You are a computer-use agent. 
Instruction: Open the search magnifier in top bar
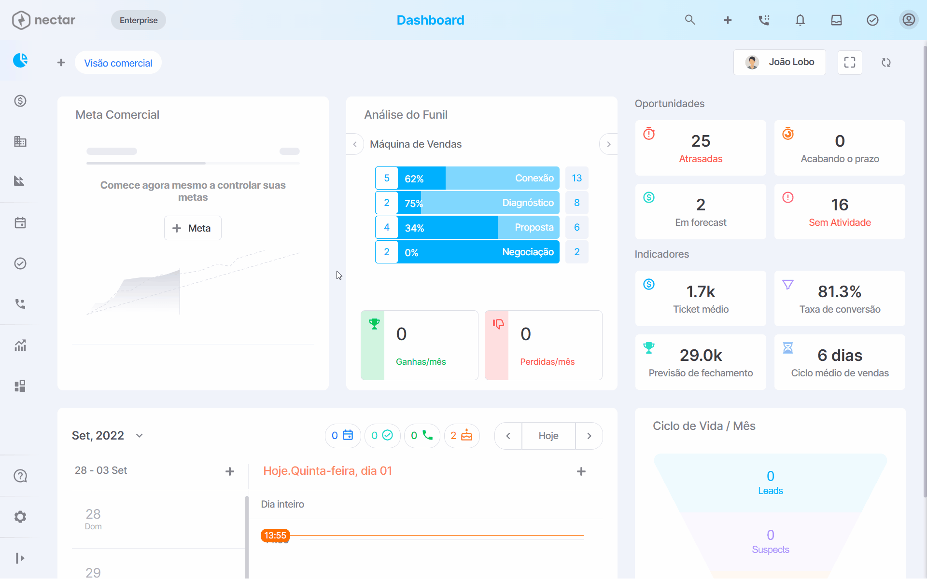[x=690, y=20]
